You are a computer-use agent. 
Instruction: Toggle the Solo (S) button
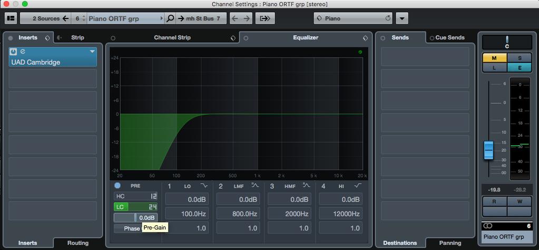click(520, 58)
